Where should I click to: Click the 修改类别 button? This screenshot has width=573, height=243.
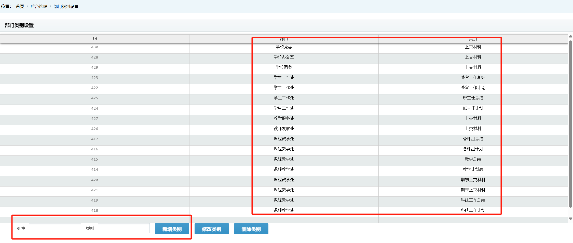point(212,229)
